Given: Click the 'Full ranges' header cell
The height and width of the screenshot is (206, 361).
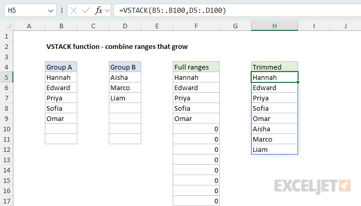Looking at the screenshot, I should click(196, 67).
